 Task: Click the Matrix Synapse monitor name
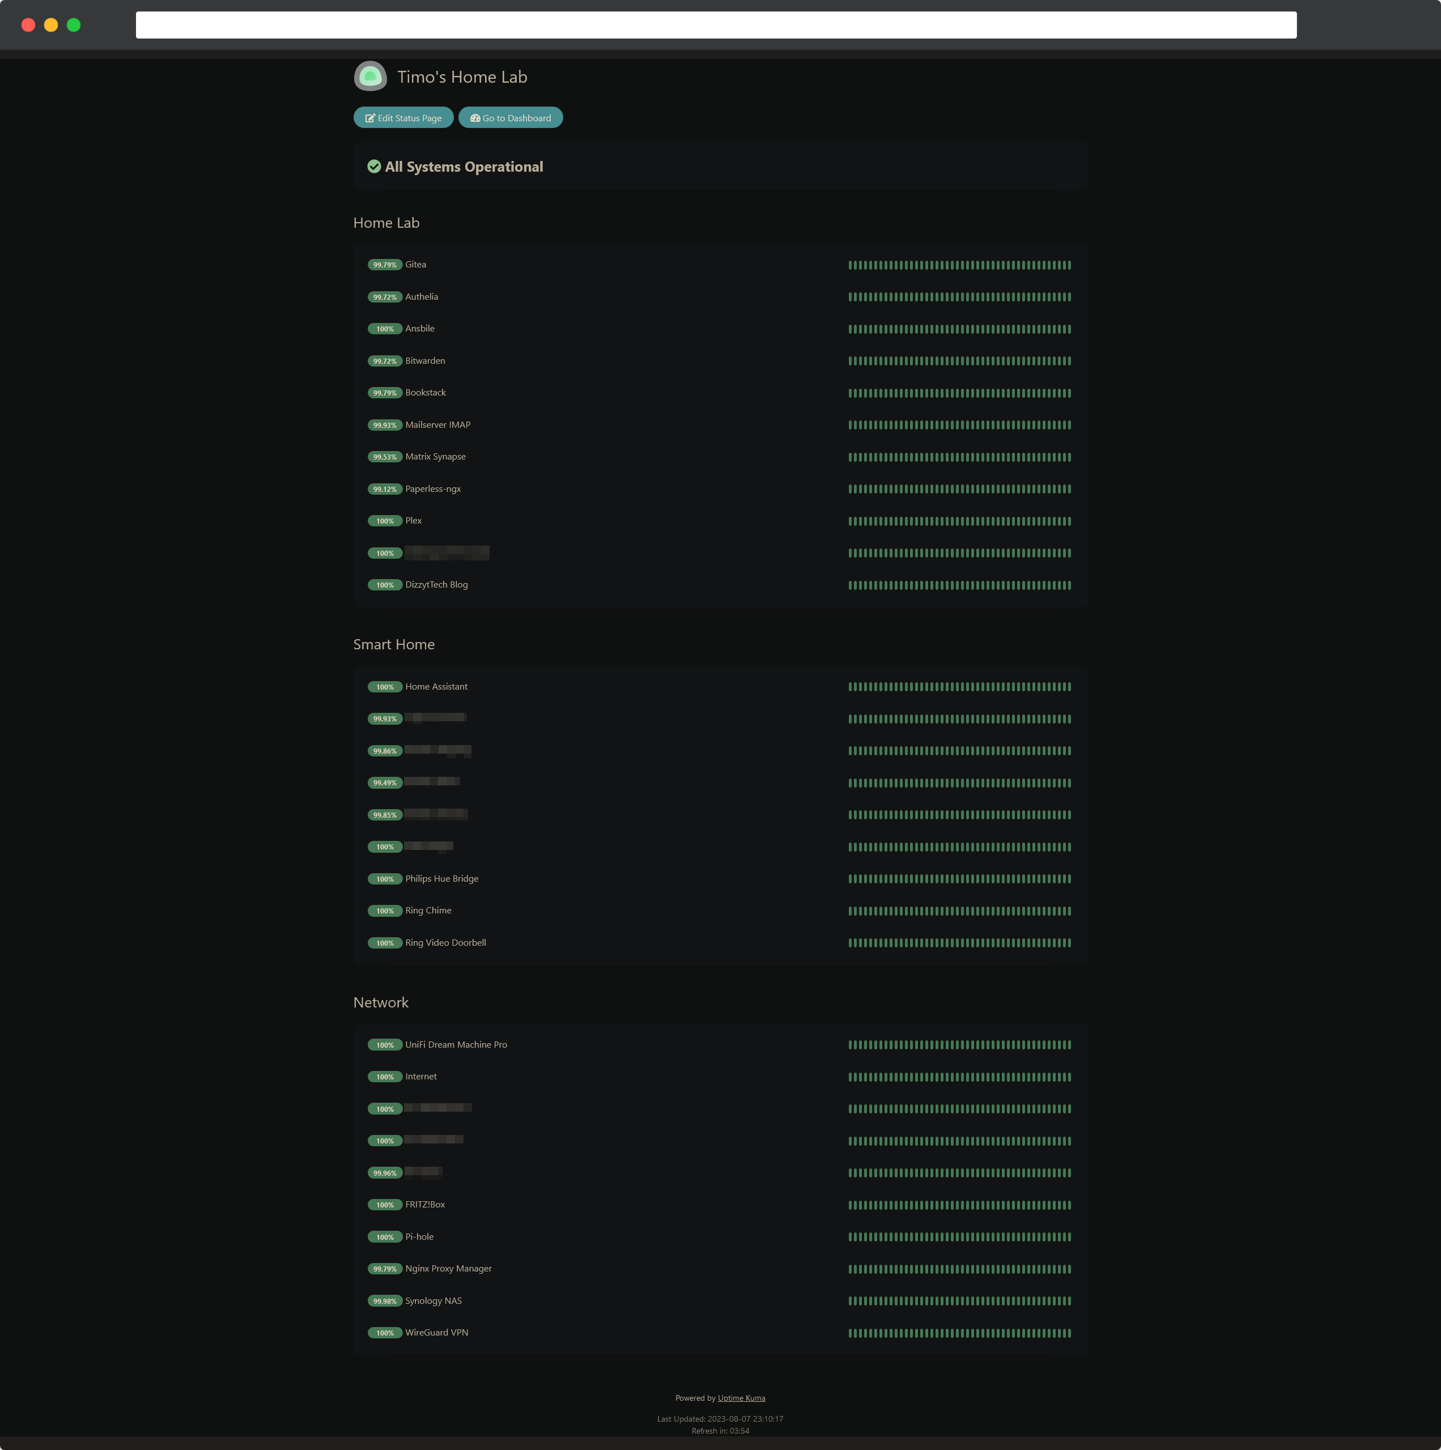(435, 456)
